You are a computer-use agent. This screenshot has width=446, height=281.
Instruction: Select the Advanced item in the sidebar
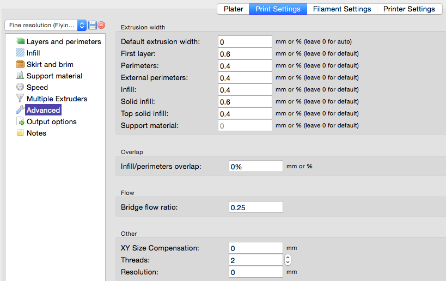tap(43, 110)
